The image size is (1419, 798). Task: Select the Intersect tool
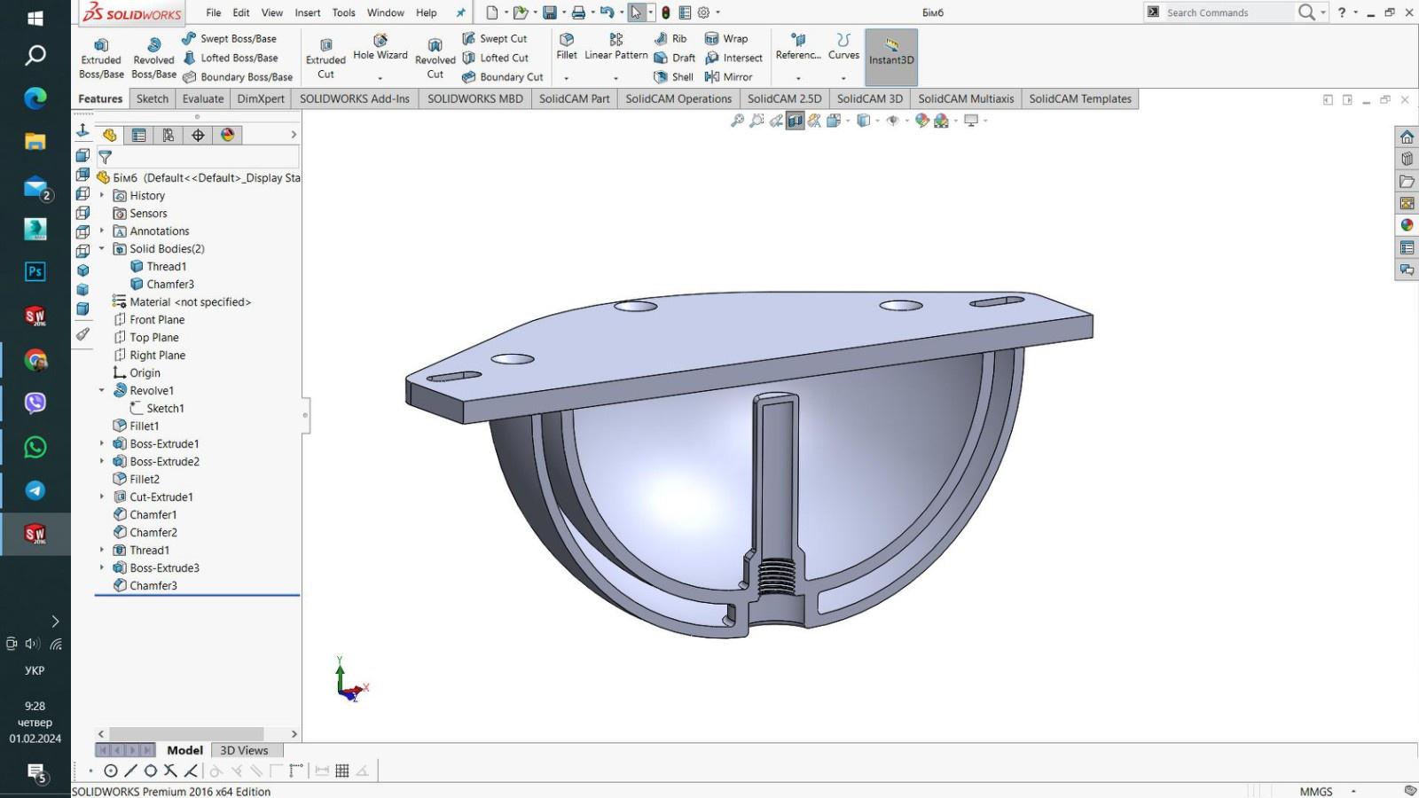click(x=733, y=58)
